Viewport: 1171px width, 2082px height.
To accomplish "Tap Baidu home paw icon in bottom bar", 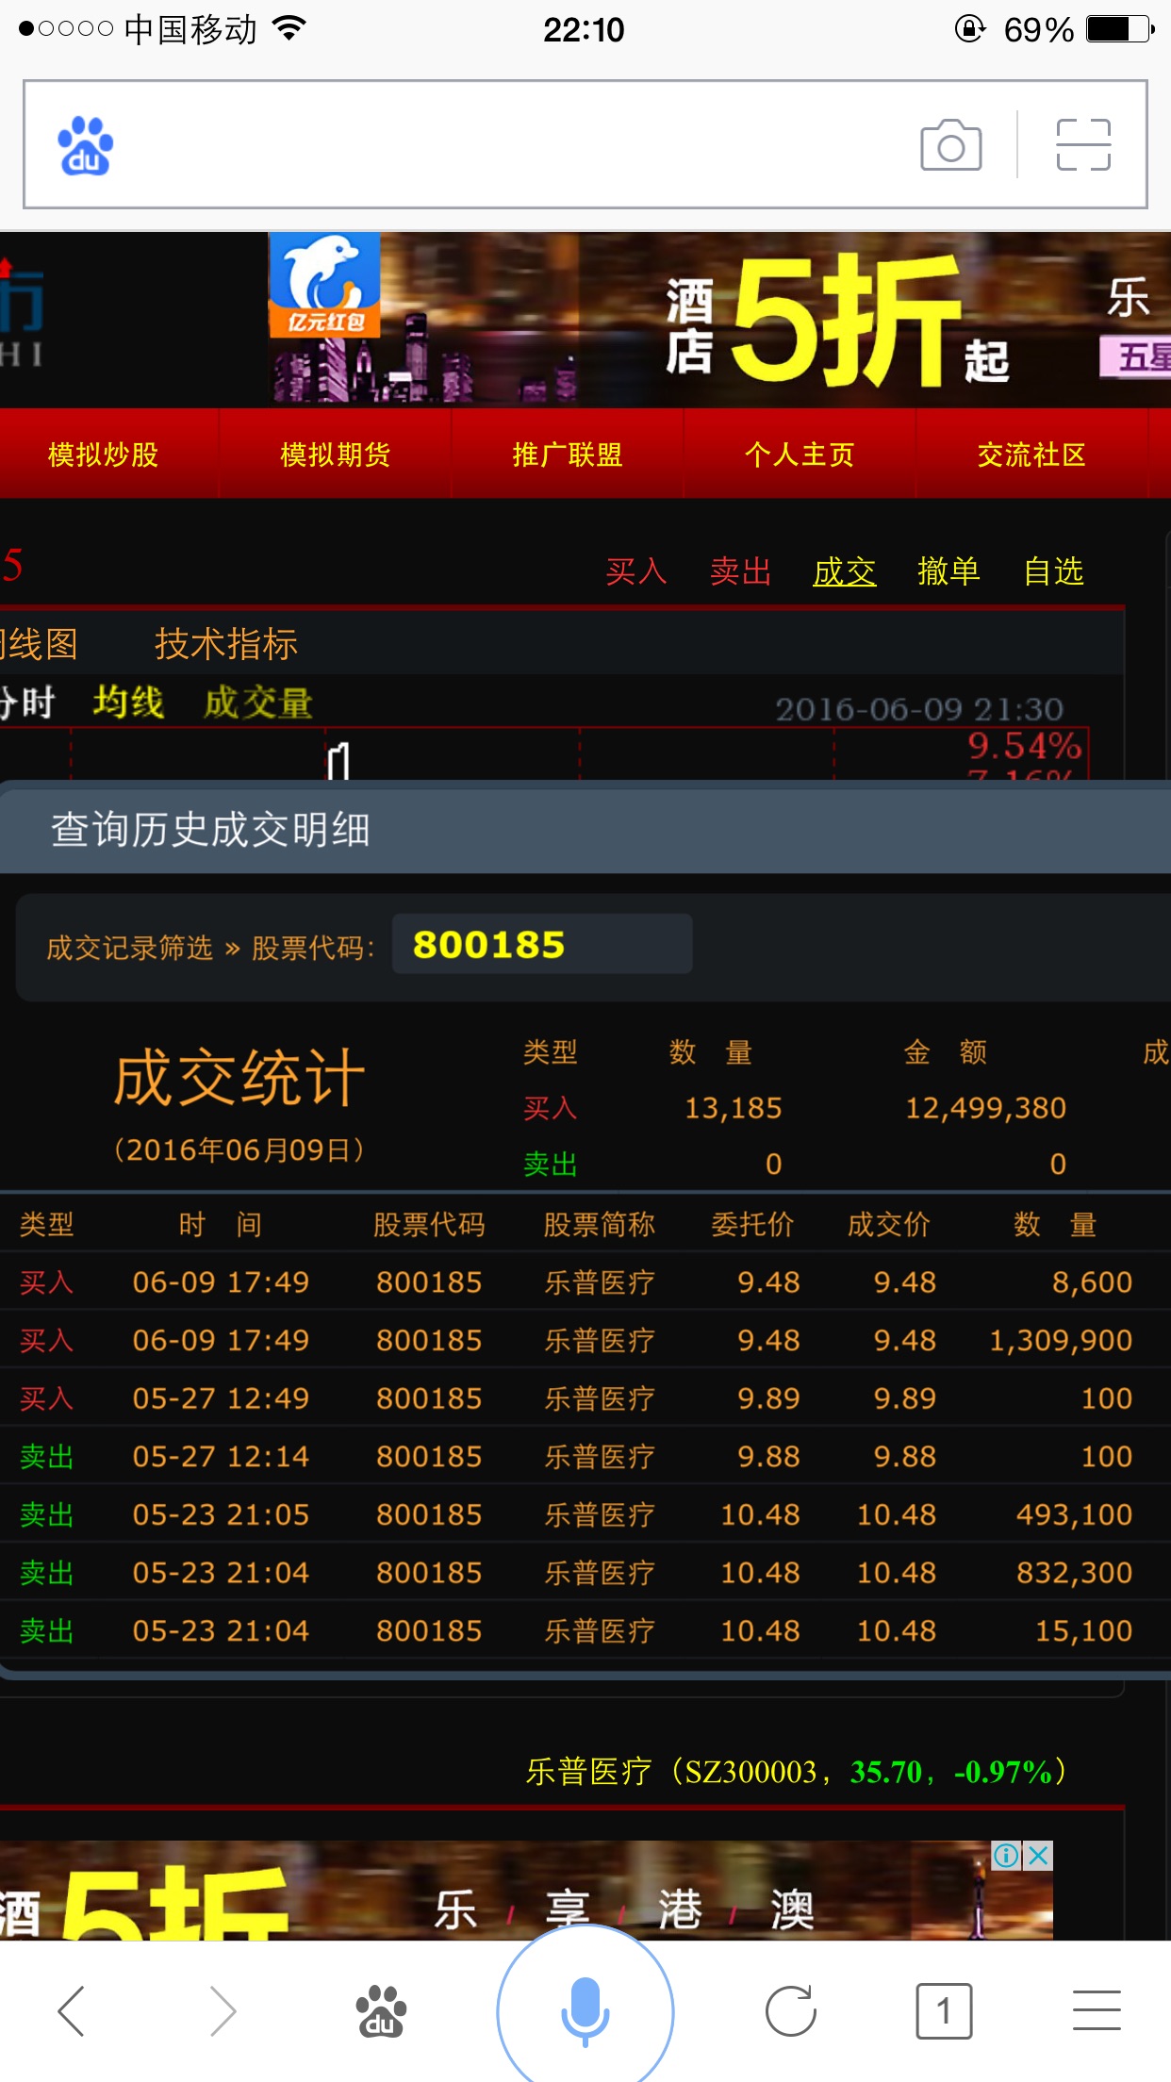I will [380, 2010].
